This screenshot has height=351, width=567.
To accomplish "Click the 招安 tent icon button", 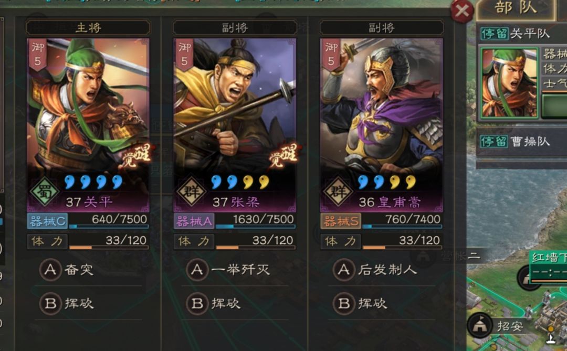I will 479,325.
